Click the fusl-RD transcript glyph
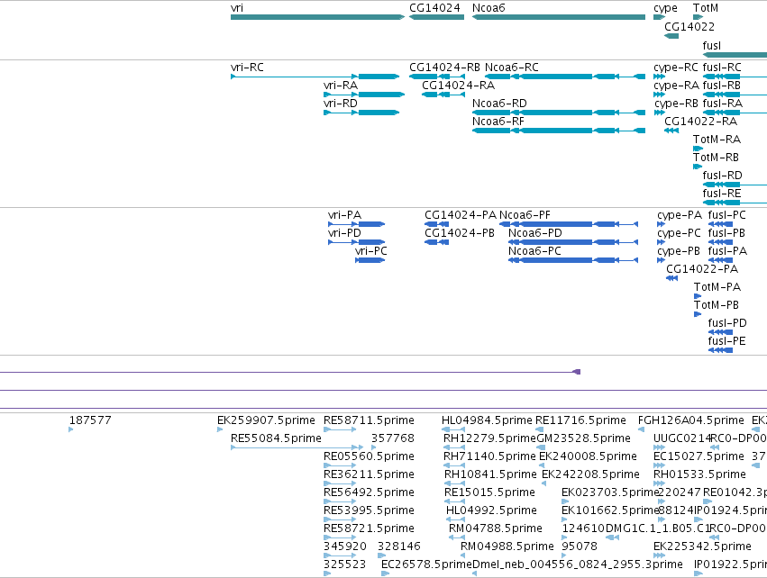This screenshot has height=578, width=767. [x=735, y=185]
